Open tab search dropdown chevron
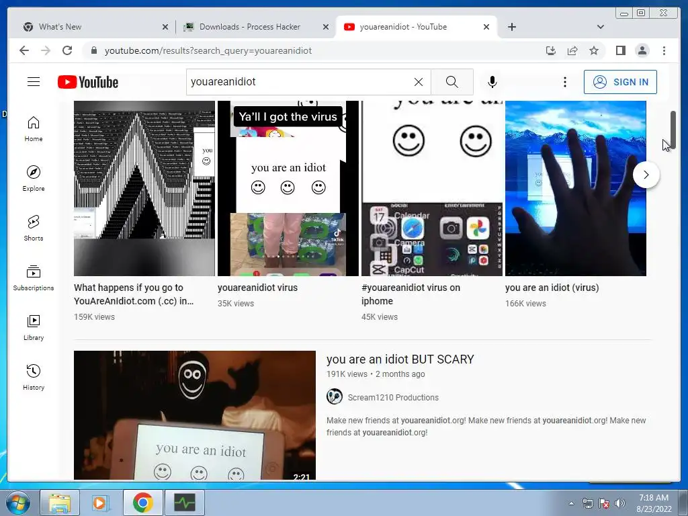 [x=601, y=27]
